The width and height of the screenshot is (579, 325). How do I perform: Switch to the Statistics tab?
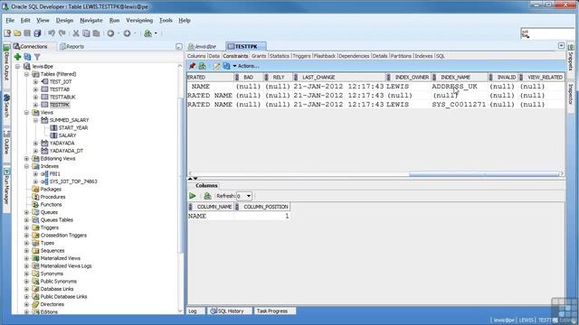(x=280, y=56)
